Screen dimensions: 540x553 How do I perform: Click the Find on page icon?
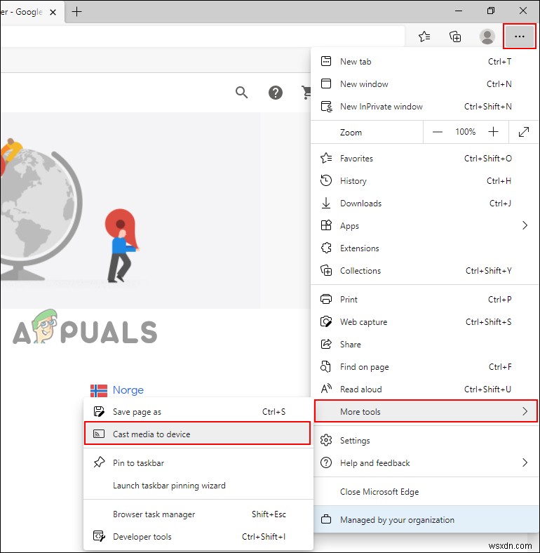pos(325,367)
